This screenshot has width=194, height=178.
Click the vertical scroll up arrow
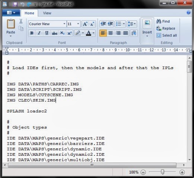(189, 58)
